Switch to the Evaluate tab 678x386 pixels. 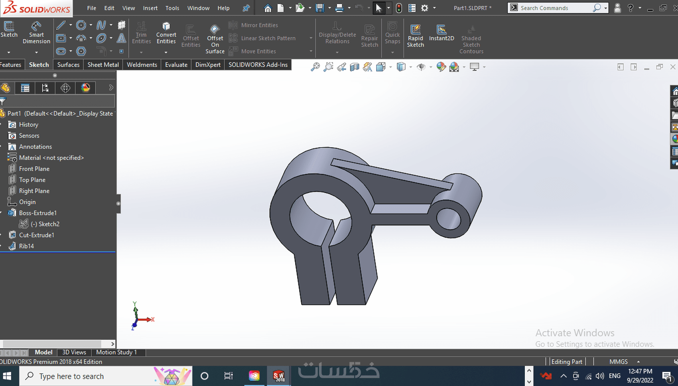pos(176,65)
